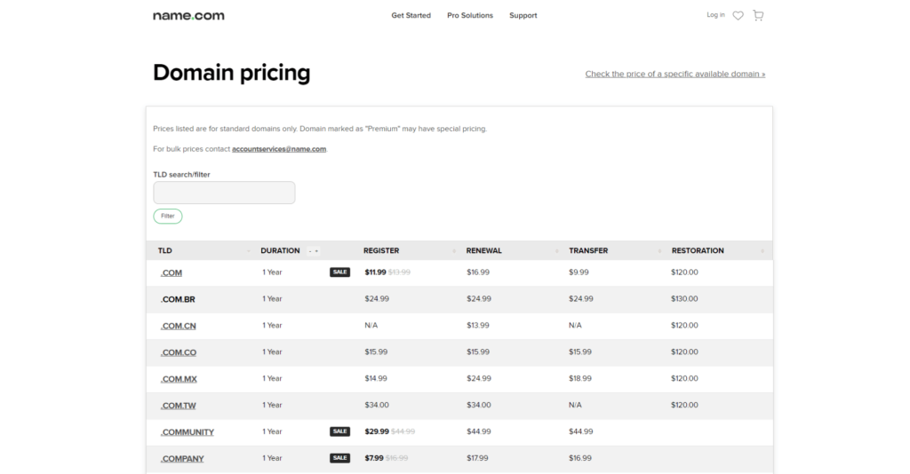Check price of a specific available domain link

point(675,75)
